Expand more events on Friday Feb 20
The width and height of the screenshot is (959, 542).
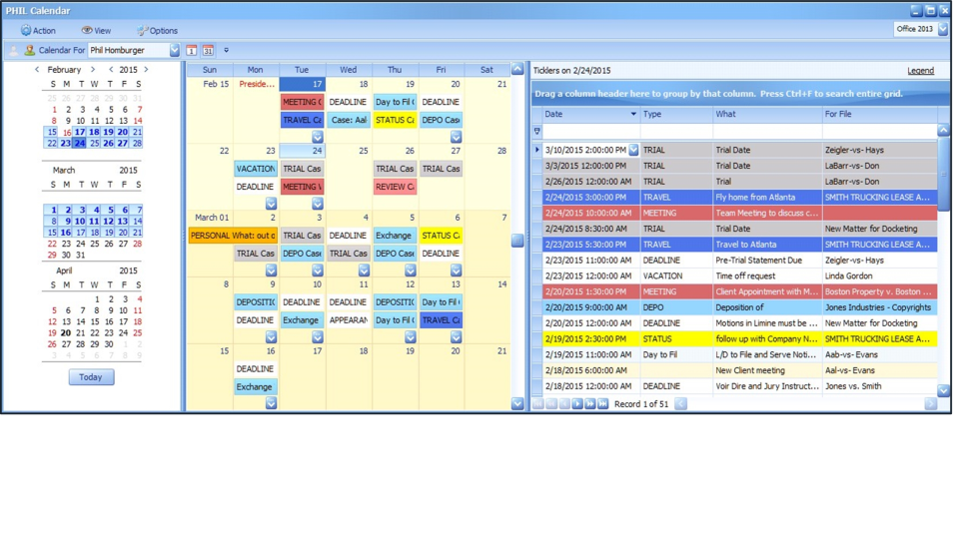click(456, 137)
